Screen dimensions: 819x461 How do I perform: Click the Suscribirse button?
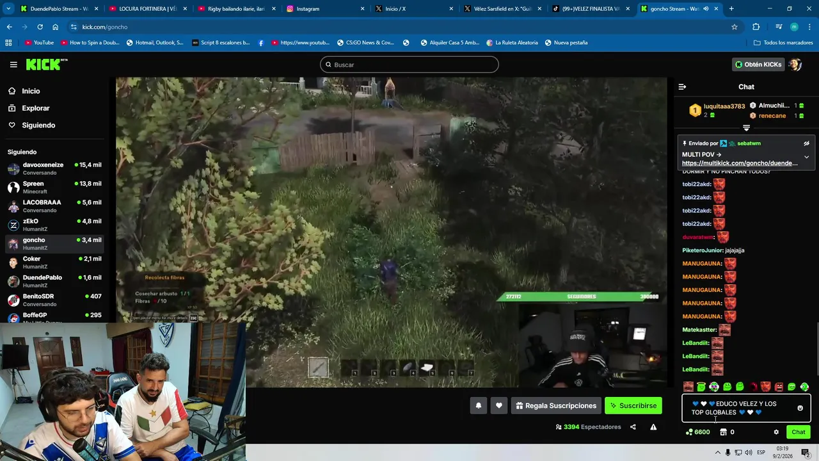coord(633,405)
